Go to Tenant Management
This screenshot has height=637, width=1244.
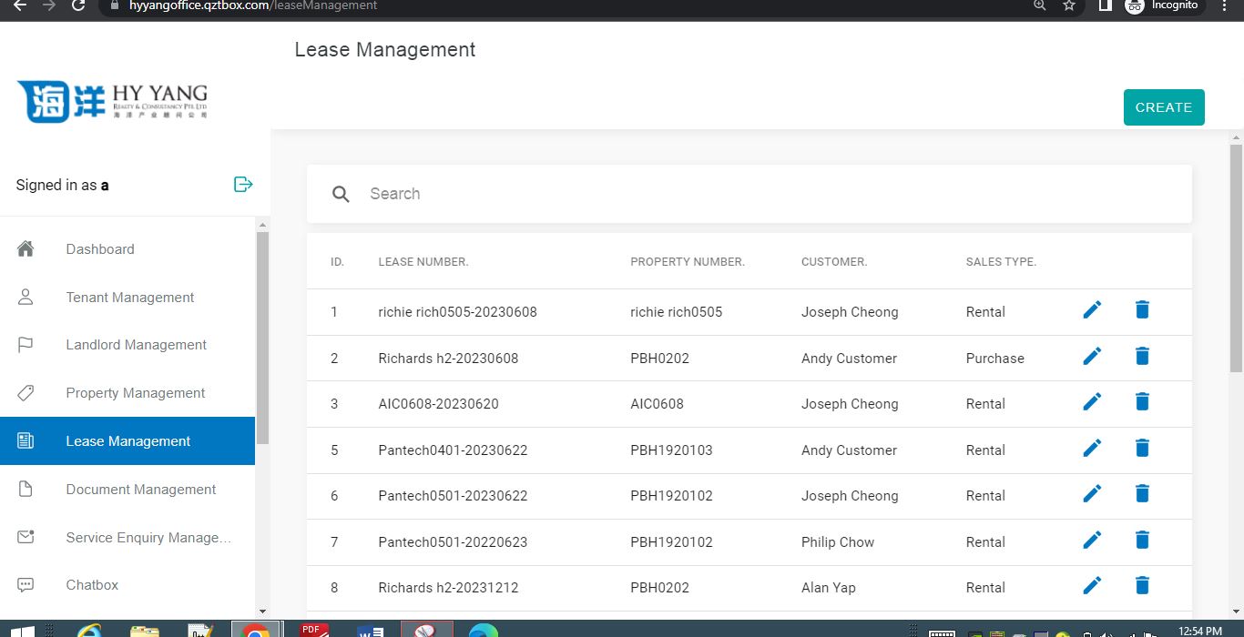click(x=129, y=298)
